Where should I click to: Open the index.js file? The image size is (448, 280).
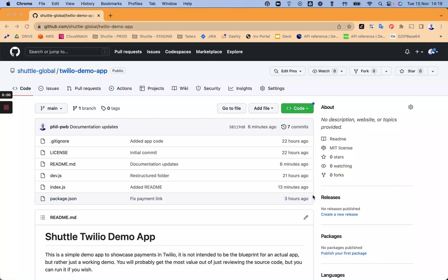click(58, 187)
